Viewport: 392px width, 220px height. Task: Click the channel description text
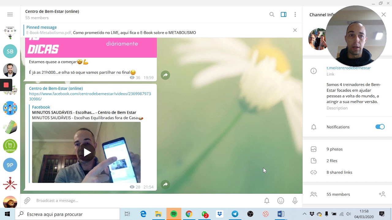(x=354, y=93)
